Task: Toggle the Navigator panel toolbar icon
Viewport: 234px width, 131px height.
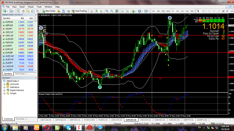Action: [x=28, y=11]
